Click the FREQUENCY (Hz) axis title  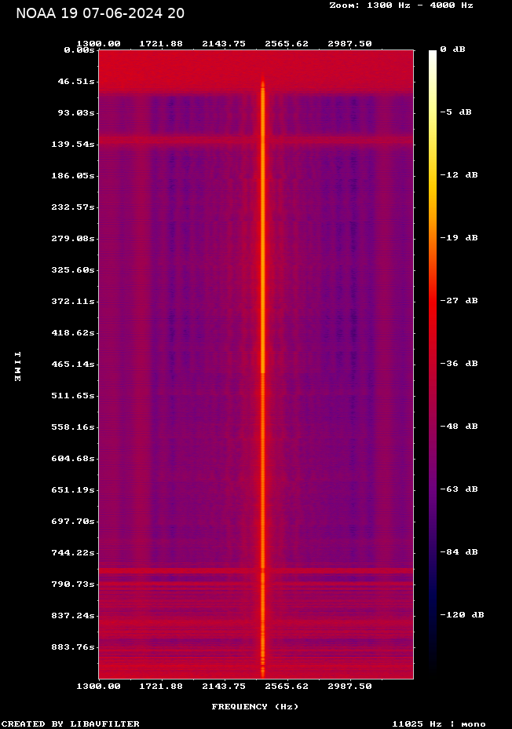coord(255,706)
